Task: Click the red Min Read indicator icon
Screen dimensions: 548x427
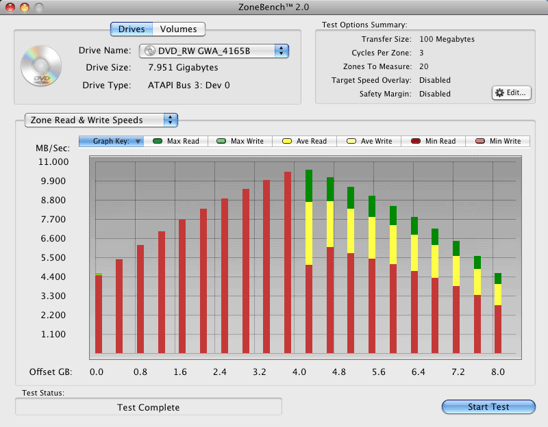Action: click(415, 141)
